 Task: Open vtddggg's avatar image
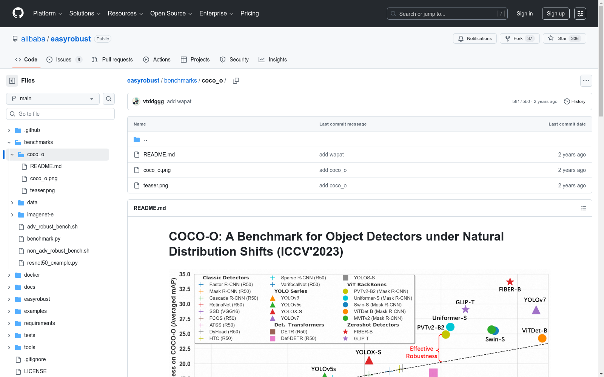(x=136, y=101)
